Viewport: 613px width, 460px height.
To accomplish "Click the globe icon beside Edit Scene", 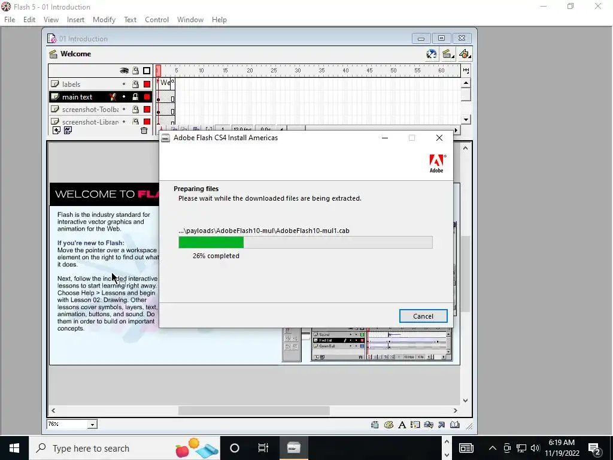I will coord(431,54).
